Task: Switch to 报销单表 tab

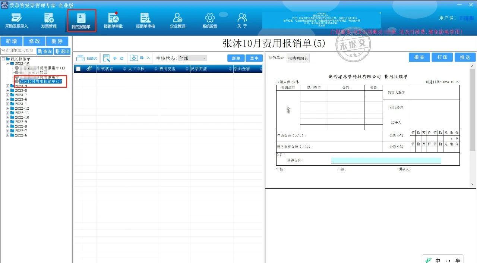Action: (276, 58)
